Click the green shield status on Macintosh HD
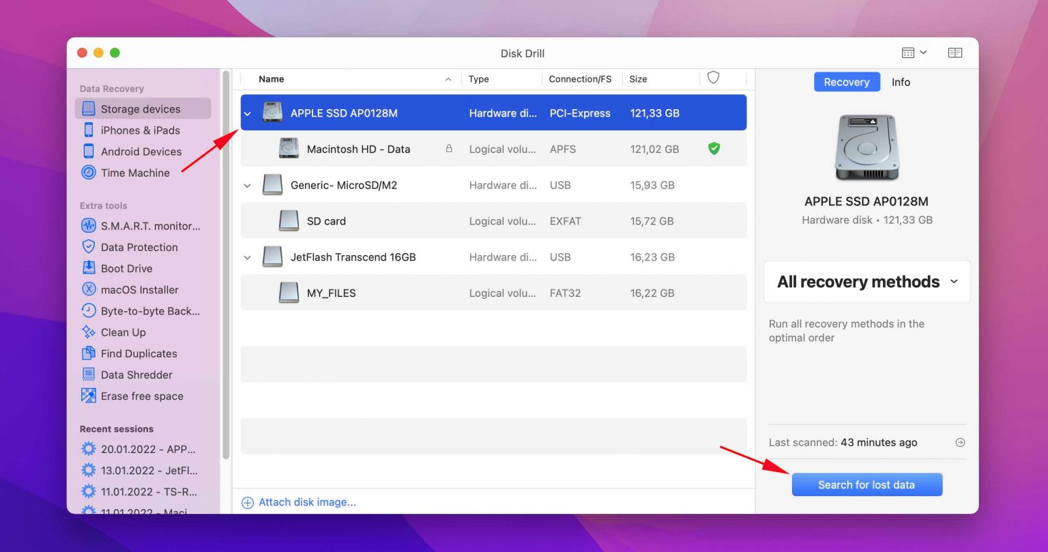1048x552 pixels. tap(714, 148)
